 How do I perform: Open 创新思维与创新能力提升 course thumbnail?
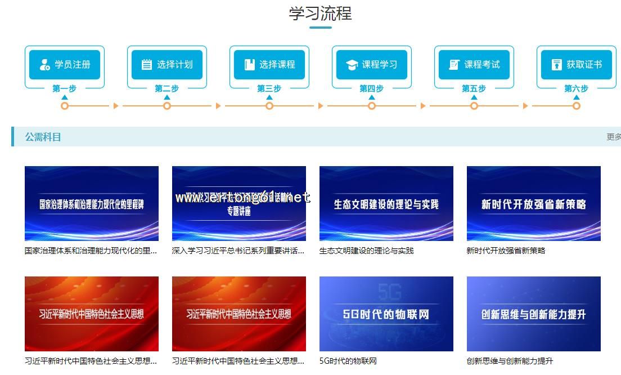(534, 314)
